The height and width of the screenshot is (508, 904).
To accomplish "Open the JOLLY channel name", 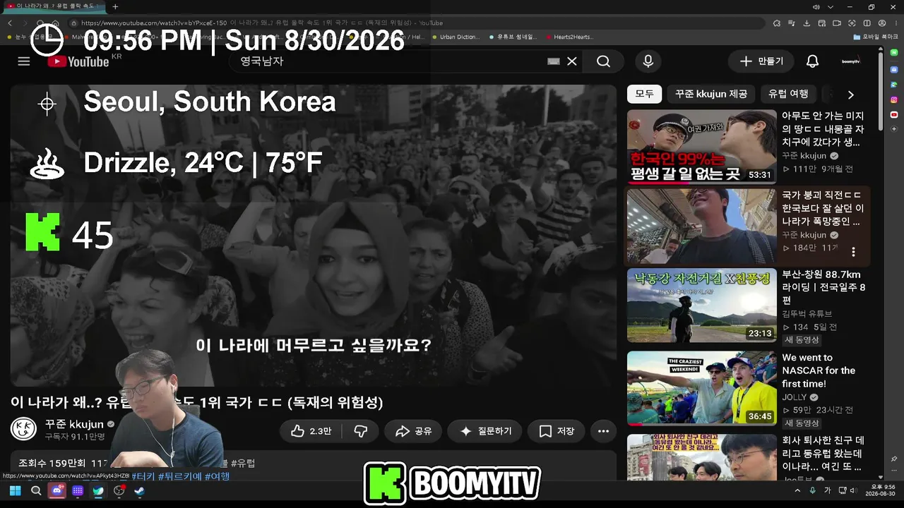I will click(795, 397).
